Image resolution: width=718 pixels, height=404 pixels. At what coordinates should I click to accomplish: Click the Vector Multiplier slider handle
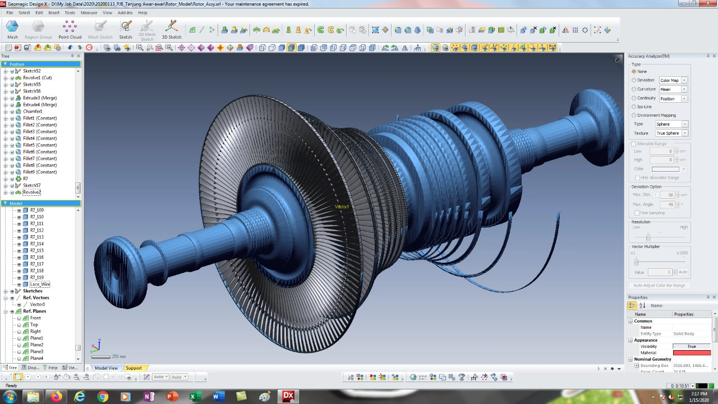636,262
